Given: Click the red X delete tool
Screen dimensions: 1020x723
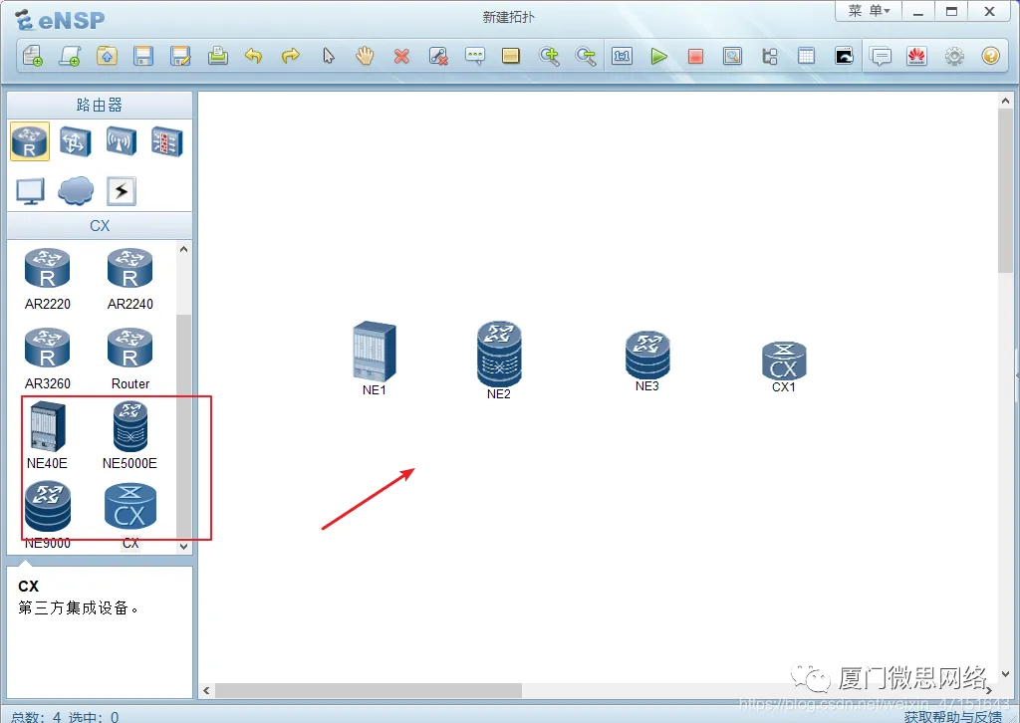Looking at the screenshot, I should coord(401,57).
